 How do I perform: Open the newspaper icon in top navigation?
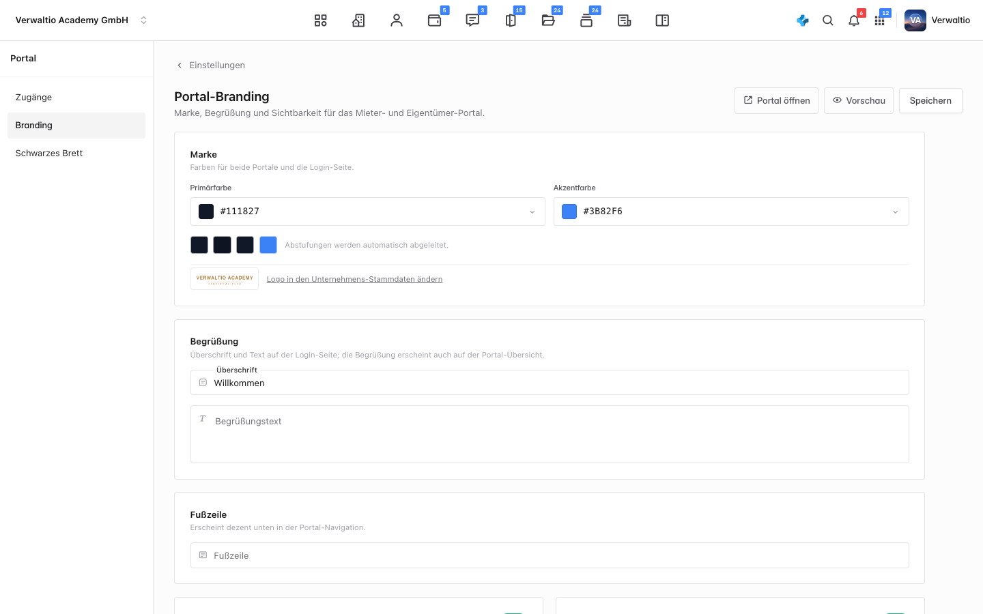point(624,20)
